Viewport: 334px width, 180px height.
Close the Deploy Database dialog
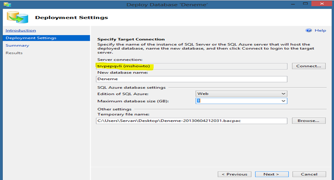point(322,3)
